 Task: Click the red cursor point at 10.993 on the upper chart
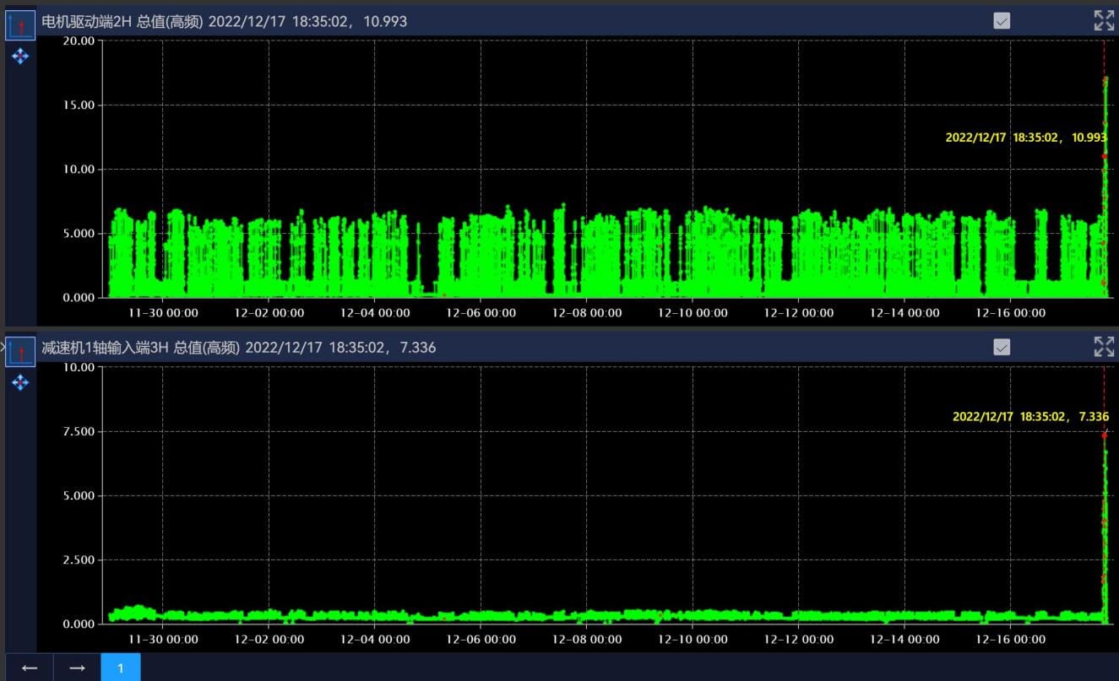coord(1104,156)
